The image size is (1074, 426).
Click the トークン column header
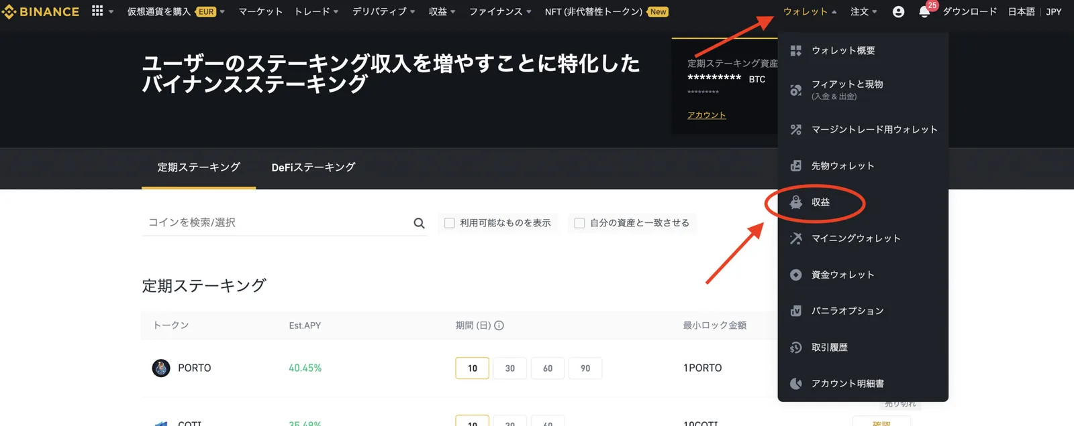[171, 326]
